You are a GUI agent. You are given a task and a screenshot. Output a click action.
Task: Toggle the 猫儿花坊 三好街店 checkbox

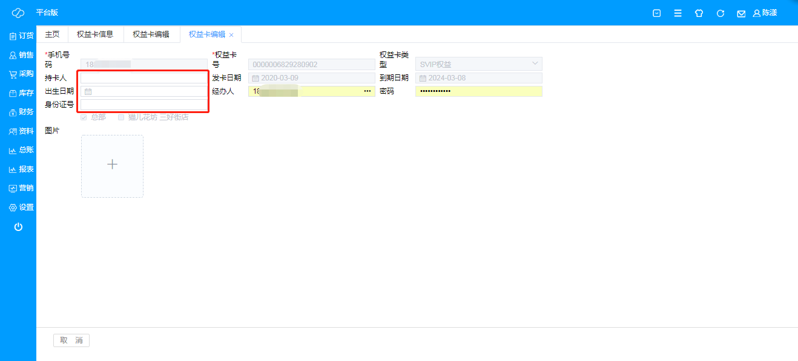[x=121, y=117]
